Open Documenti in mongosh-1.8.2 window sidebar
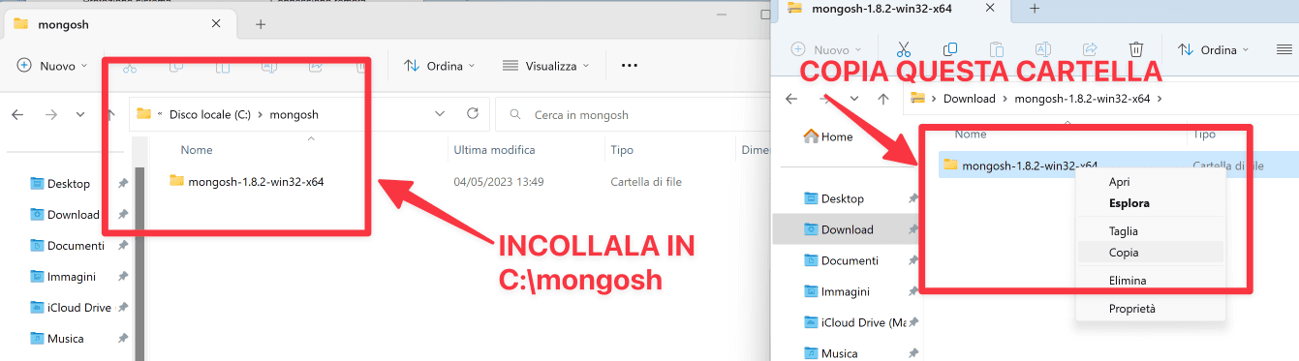This screenshot has height=361, width=1299. coord(850,260)
